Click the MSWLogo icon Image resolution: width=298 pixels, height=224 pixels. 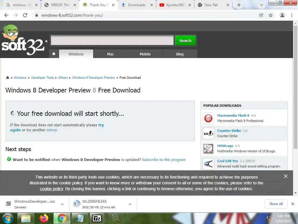[208, 149]
